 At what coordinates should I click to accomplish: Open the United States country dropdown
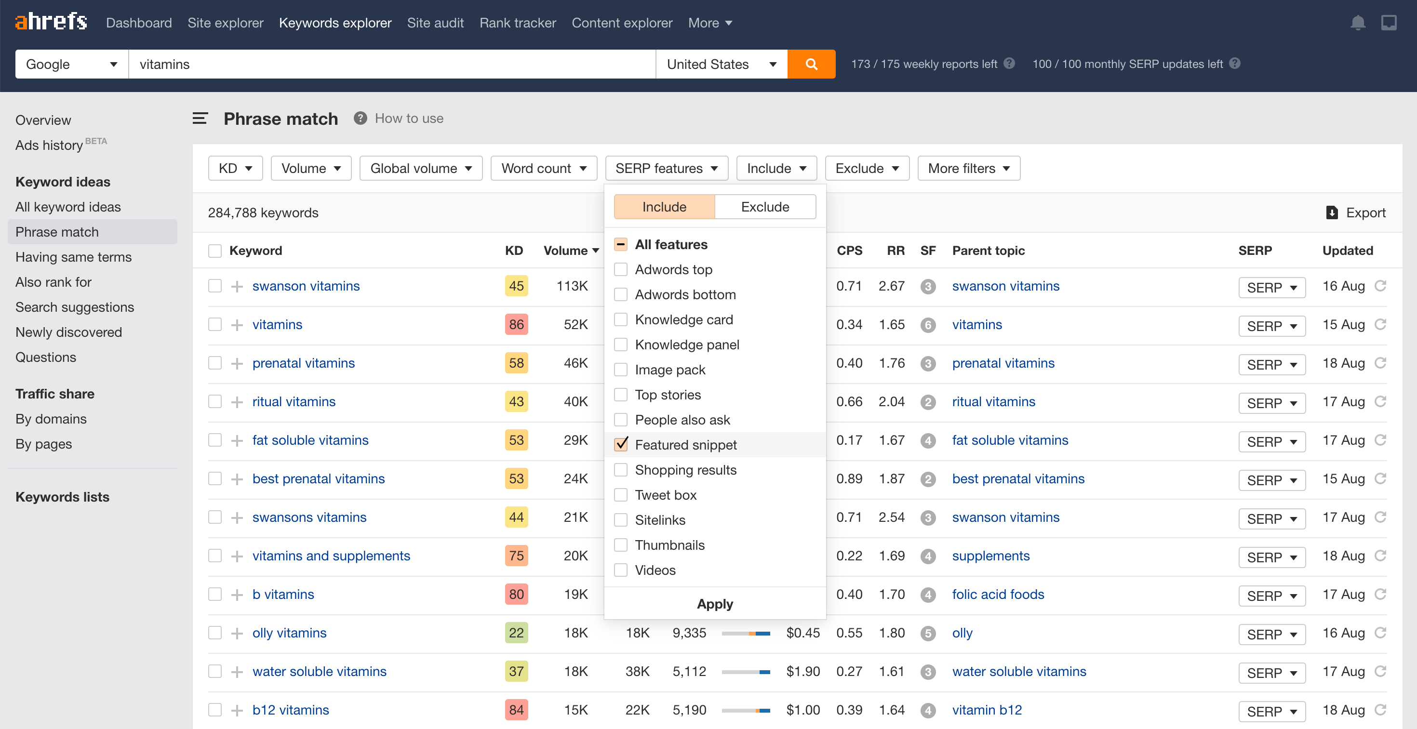click(x=721, y=64)
